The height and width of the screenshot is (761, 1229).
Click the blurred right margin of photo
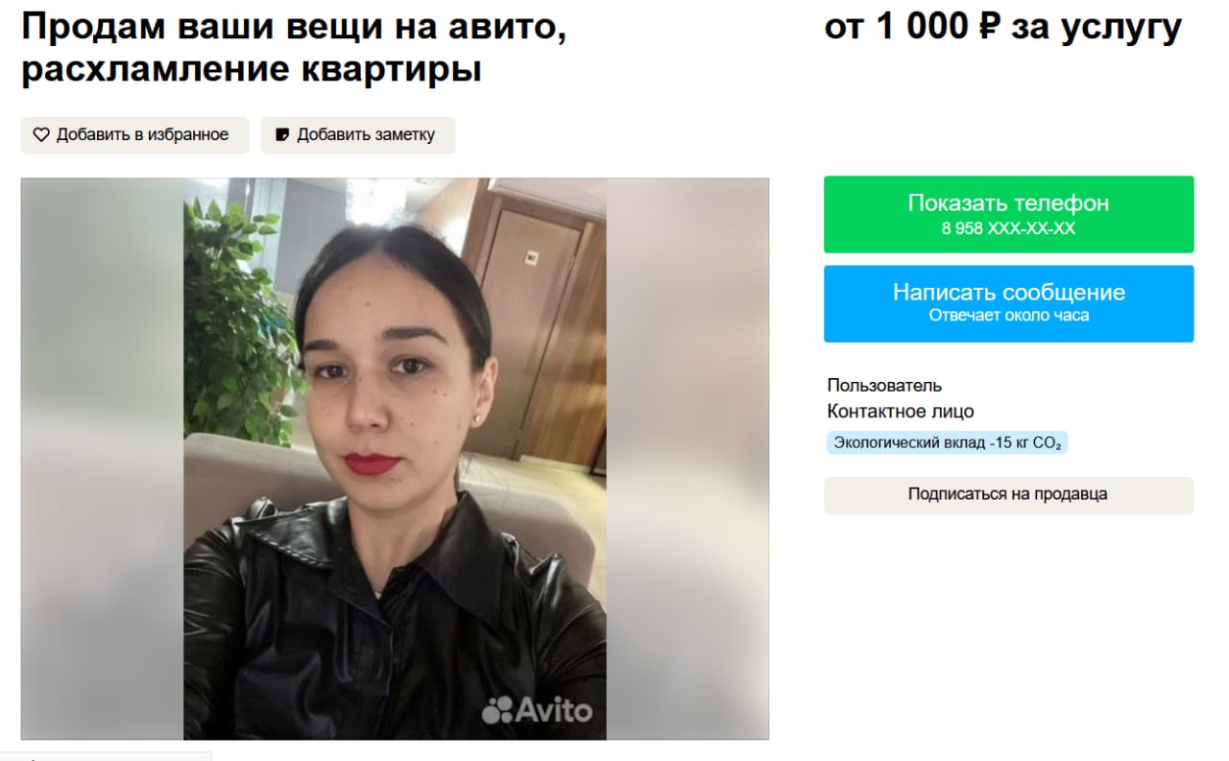687,459
